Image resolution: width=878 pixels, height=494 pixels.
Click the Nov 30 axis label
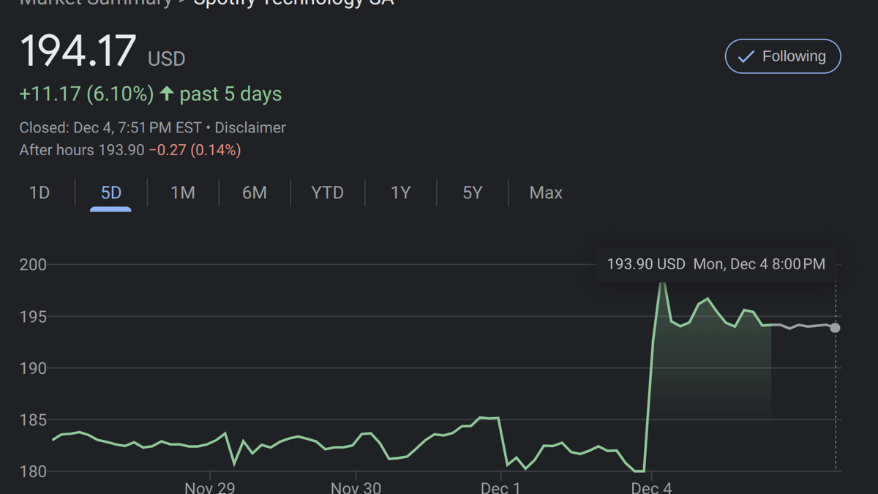click(x=356, y=487)
